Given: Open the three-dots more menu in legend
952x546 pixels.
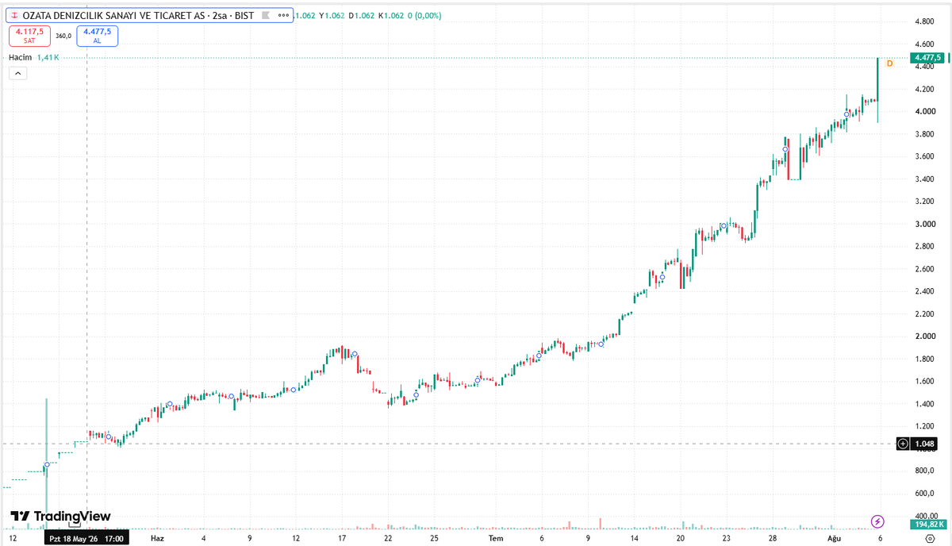Looking at the screenshot, I should coord(284,15).
